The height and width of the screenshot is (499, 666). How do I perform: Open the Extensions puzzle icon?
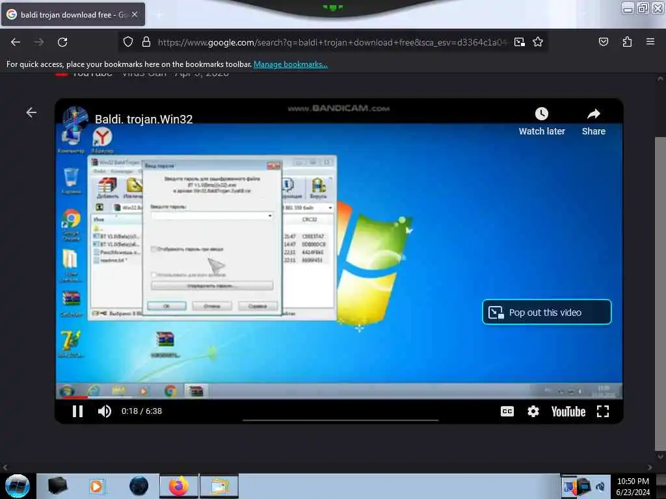627,42
